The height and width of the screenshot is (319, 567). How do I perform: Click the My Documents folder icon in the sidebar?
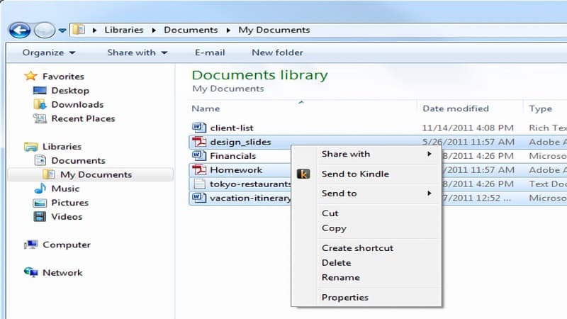tap(49, 174)
